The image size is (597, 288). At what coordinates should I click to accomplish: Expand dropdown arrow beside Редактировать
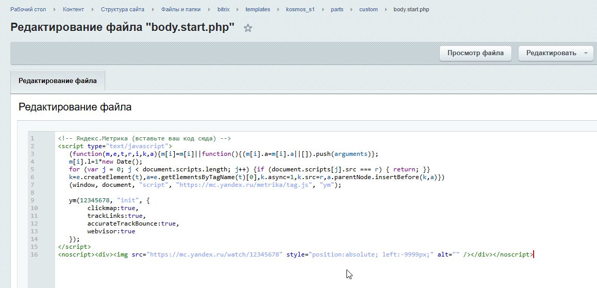[x=585, y=53]
